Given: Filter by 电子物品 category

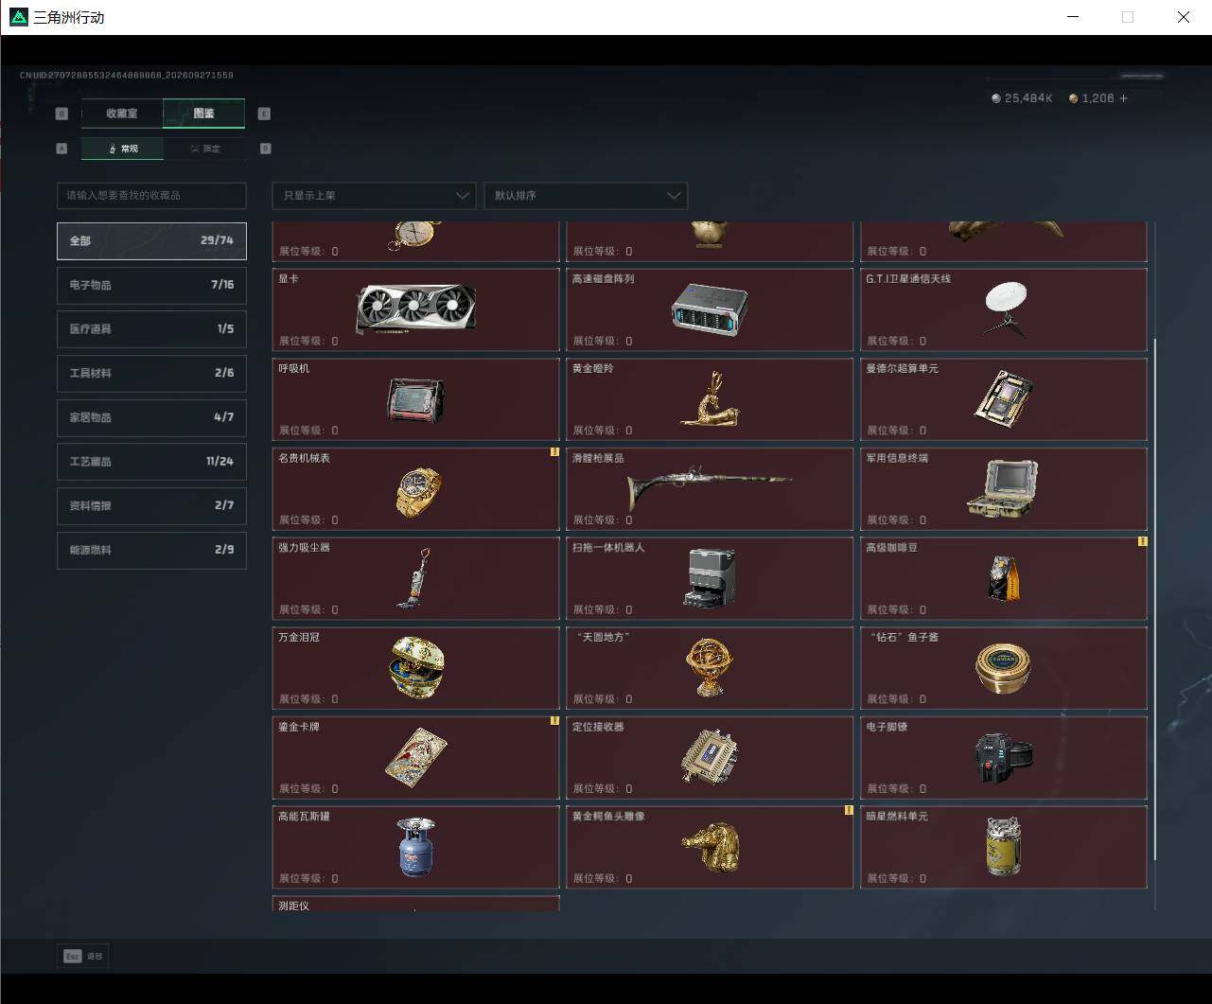Looking at the screenshot, I should click(151, 285).
